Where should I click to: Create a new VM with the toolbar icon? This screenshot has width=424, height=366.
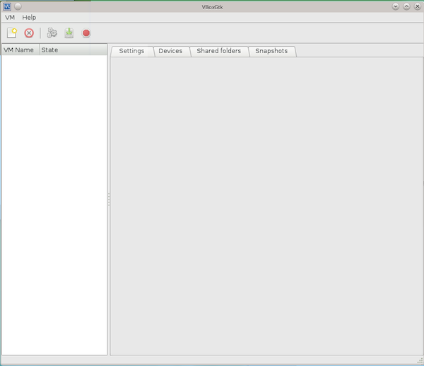(12, 33)
